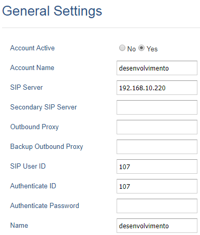This screenshot has height=235, width=200.
Task: Focus the Authenticate Password field
Action: pos(157,206)
